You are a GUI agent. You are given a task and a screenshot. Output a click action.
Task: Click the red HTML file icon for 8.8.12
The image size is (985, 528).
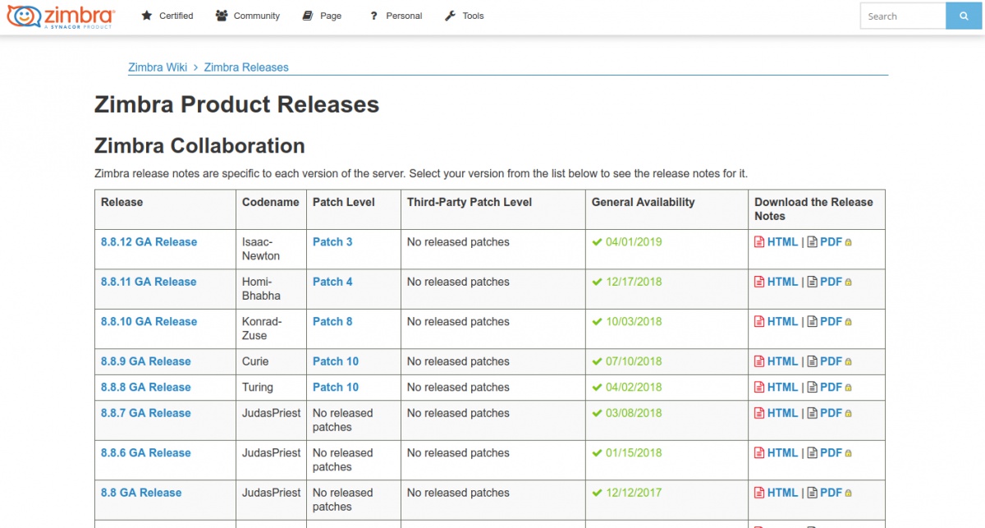click(759, 242)
